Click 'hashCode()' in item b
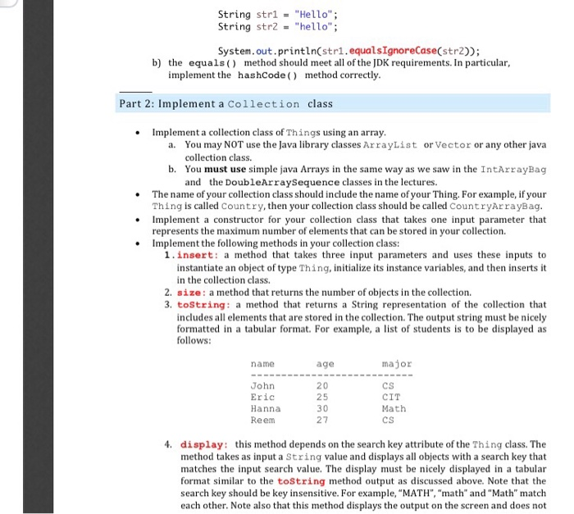This screenshot has width=574, height=514. coord(267,75)
